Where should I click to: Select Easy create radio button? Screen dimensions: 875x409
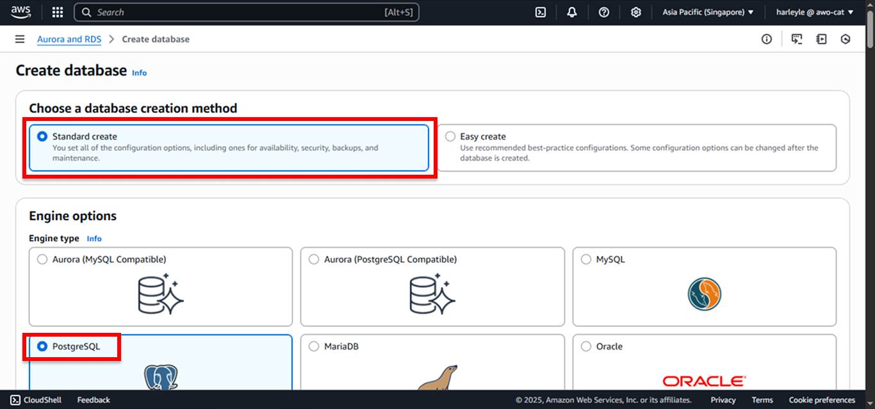tap(450, 136)
